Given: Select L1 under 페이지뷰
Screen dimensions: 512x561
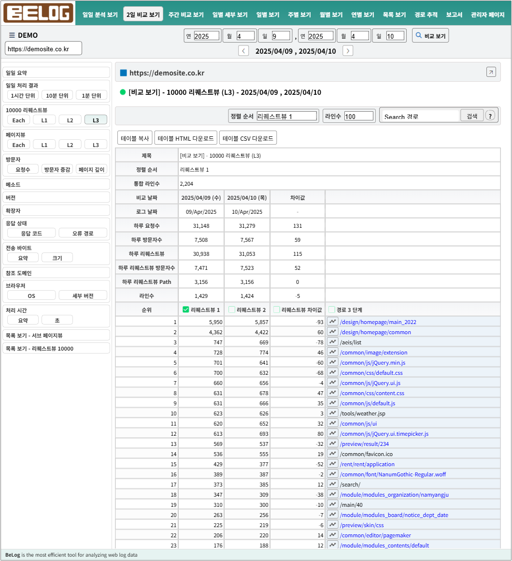Looking at the screenshot, I should [x=44, y=145].
